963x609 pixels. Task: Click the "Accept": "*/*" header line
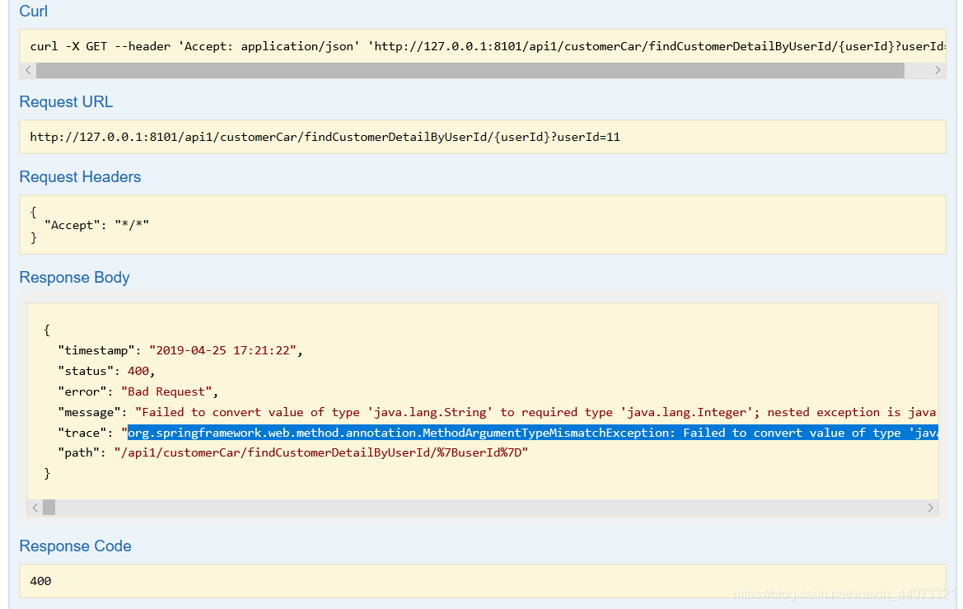click(x=96, y=225)
